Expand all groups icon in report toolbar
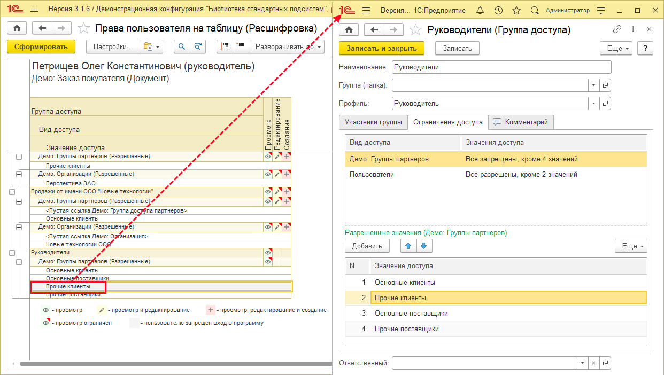The image size is (664, 375). coord(241,47)
